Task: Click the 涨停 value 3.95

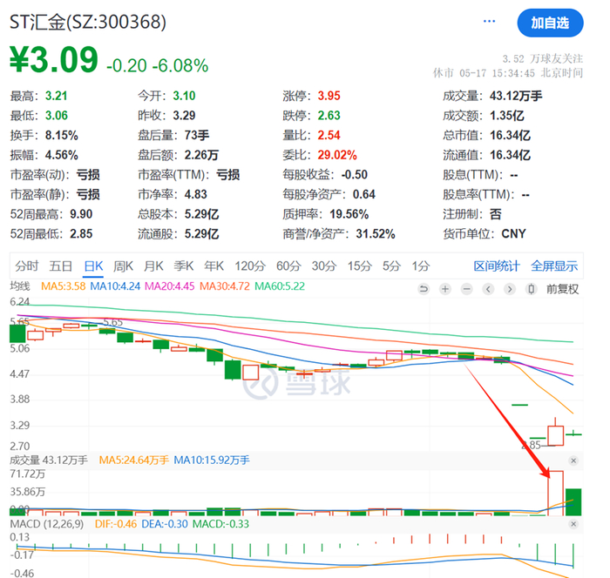Action: 329,96
